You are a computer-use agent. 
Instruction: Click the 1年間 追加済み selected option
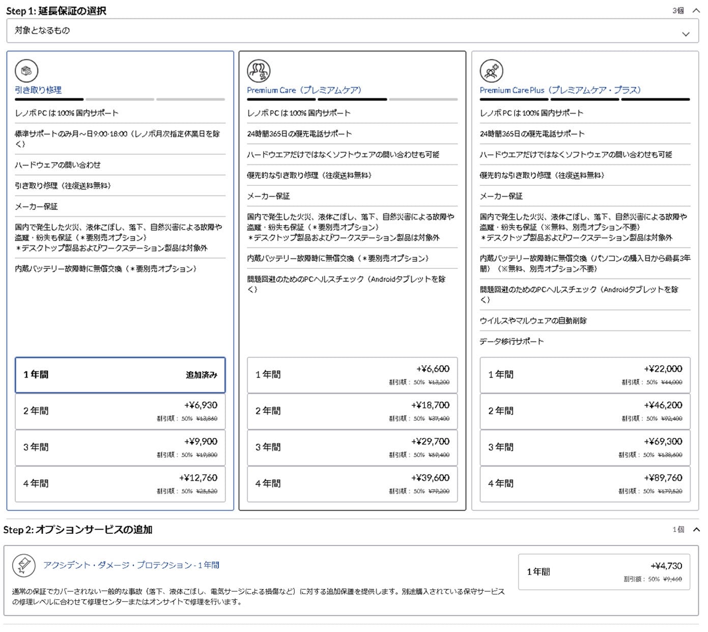tap(120, 374)
